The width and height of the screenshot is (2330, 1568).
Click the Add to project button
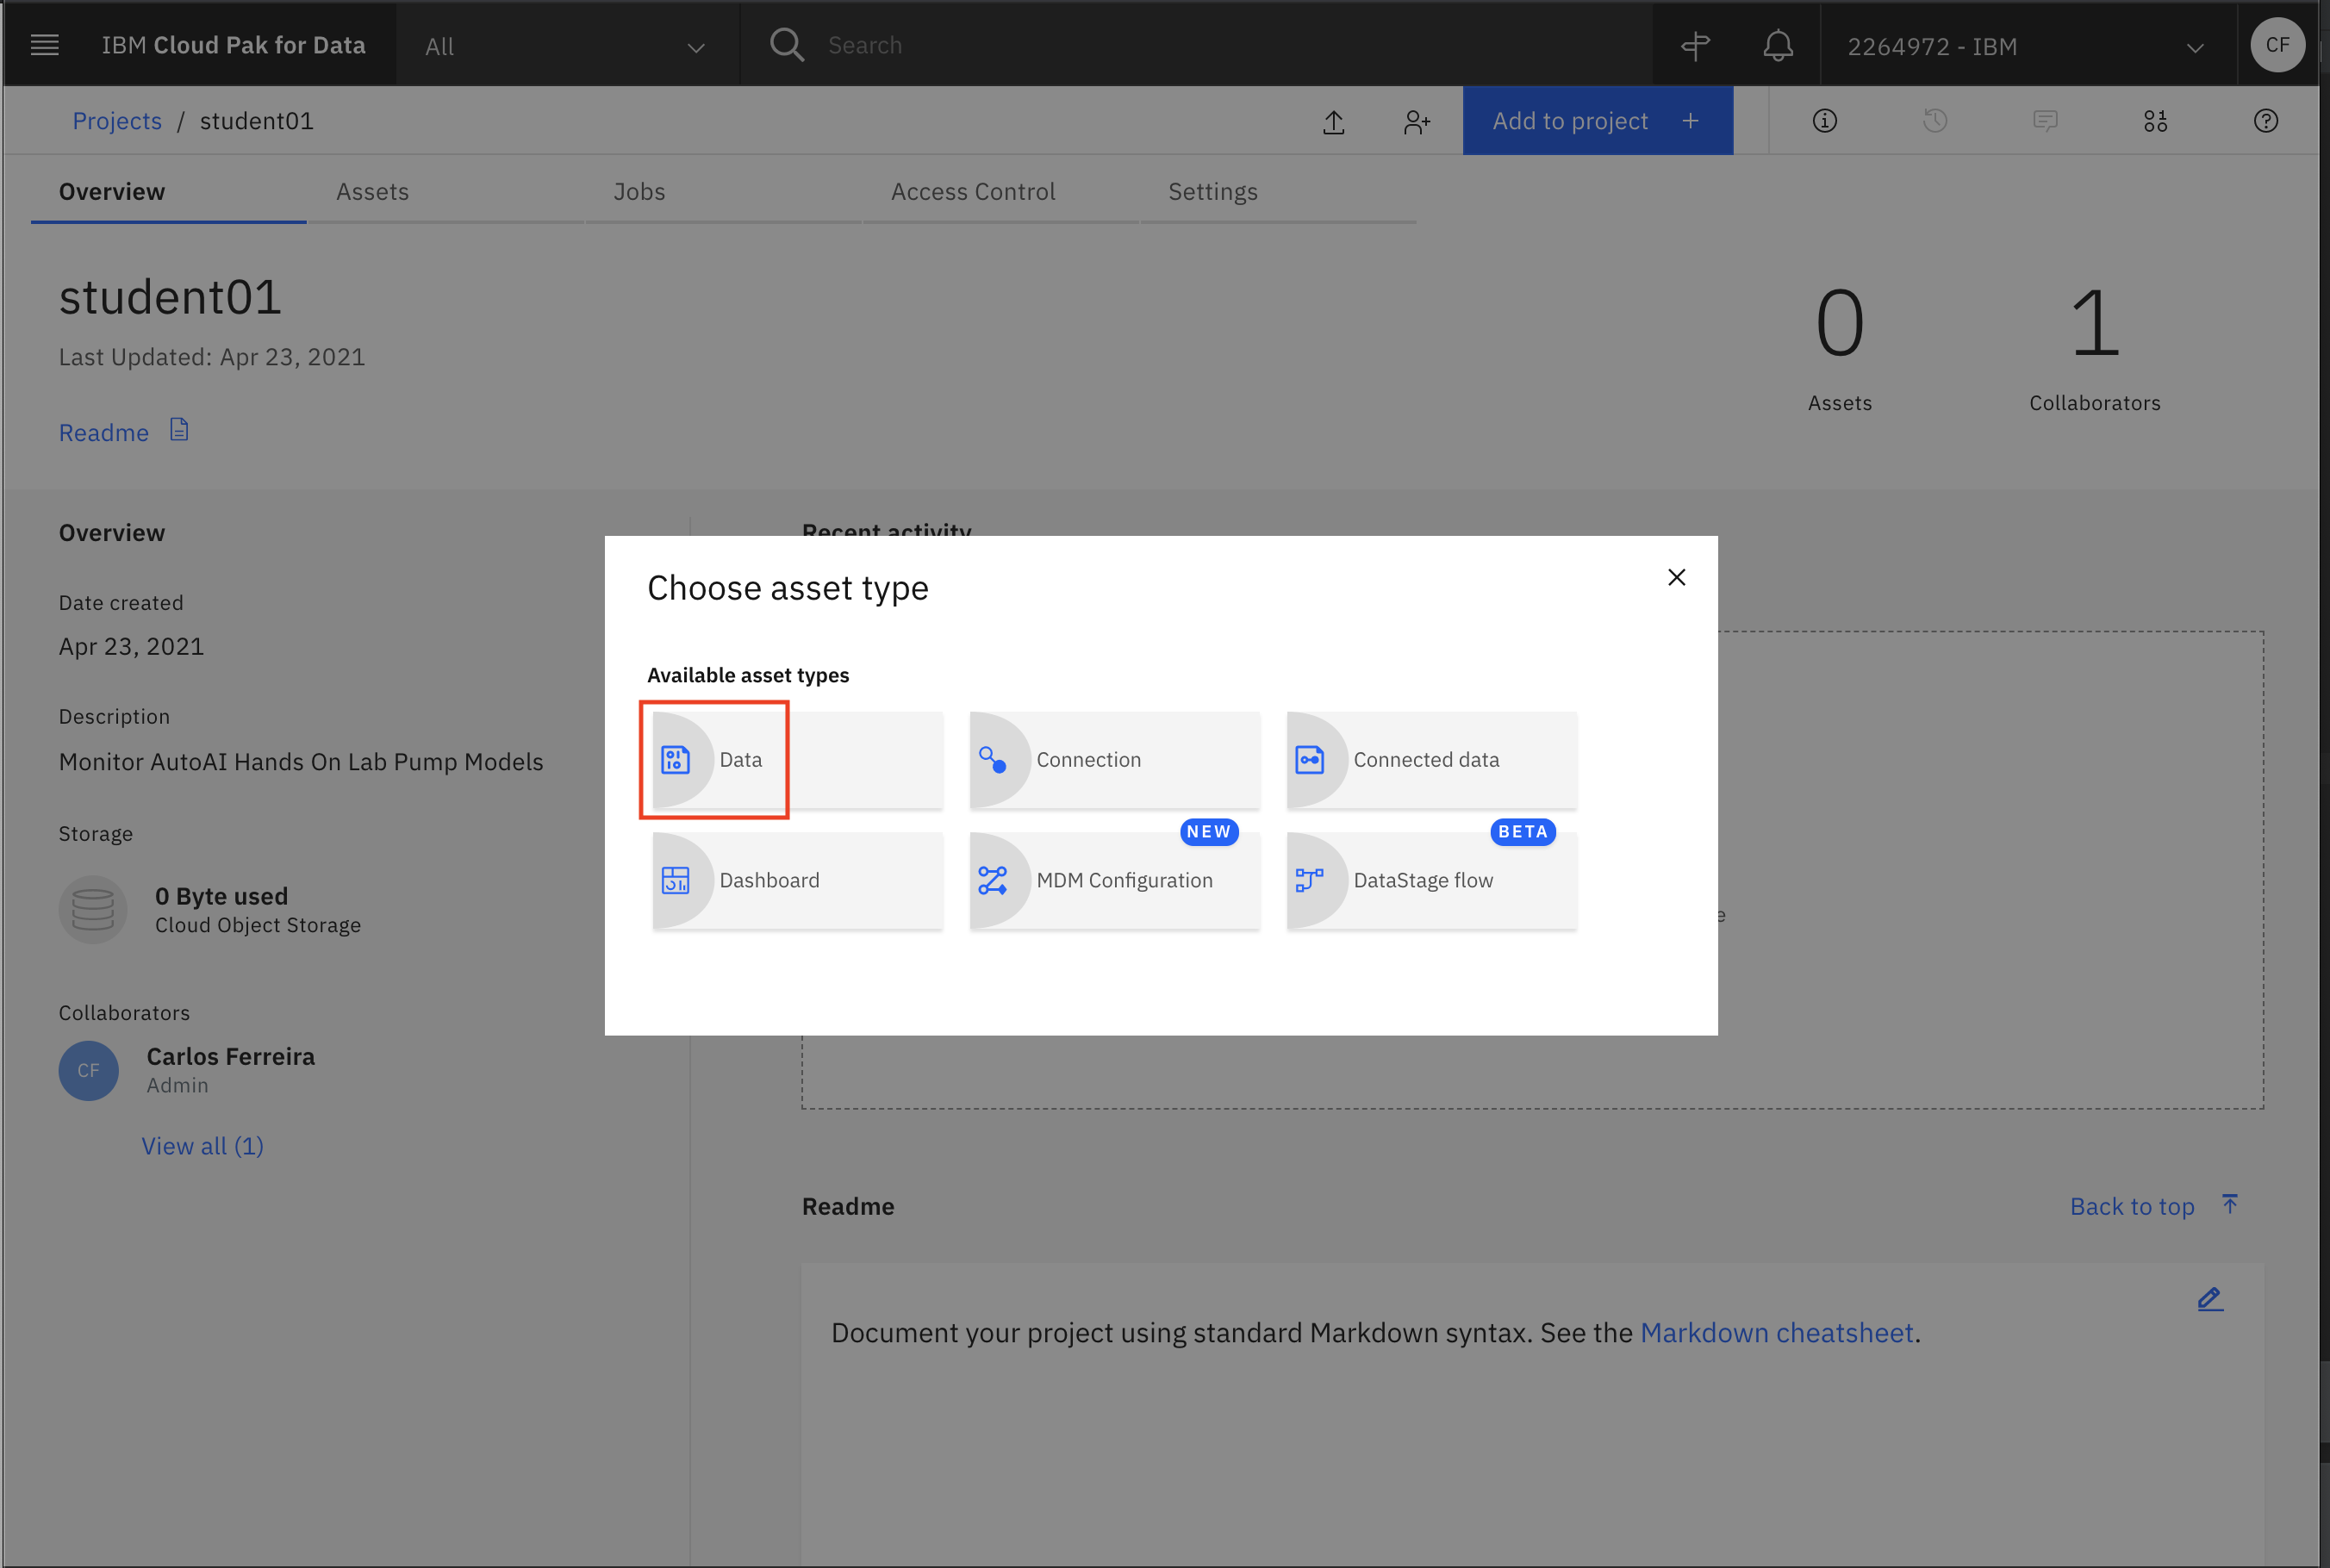[x=1598, y=121]
